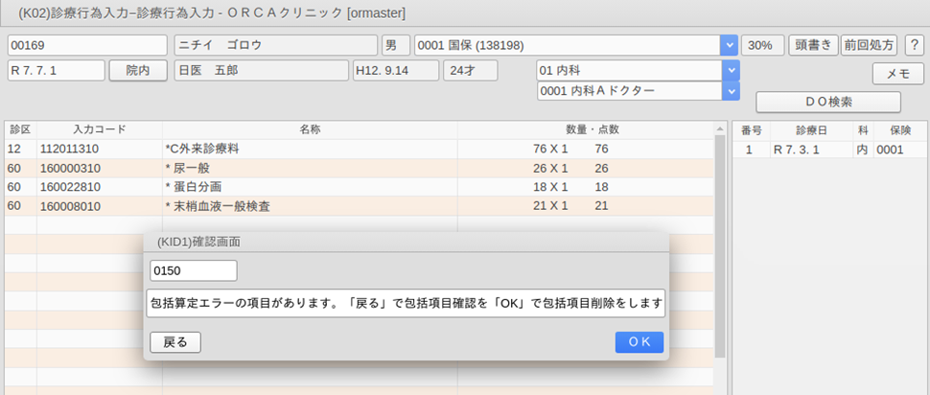The width and height of the screenshot is (930, 395).
Task: Click the ＤＯ検索 button
Action: [x=828, y=102]
